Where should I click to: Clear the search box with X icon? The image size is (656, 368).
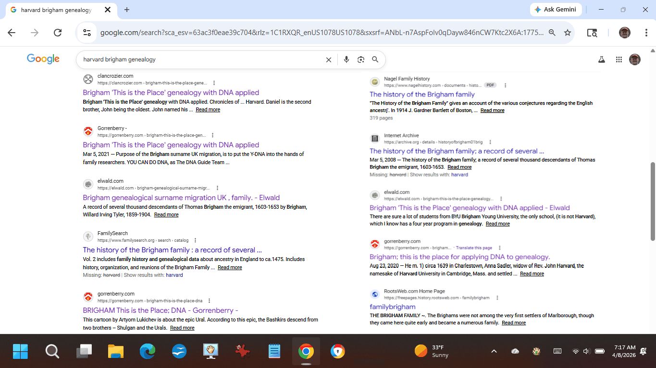click(329, 59)
